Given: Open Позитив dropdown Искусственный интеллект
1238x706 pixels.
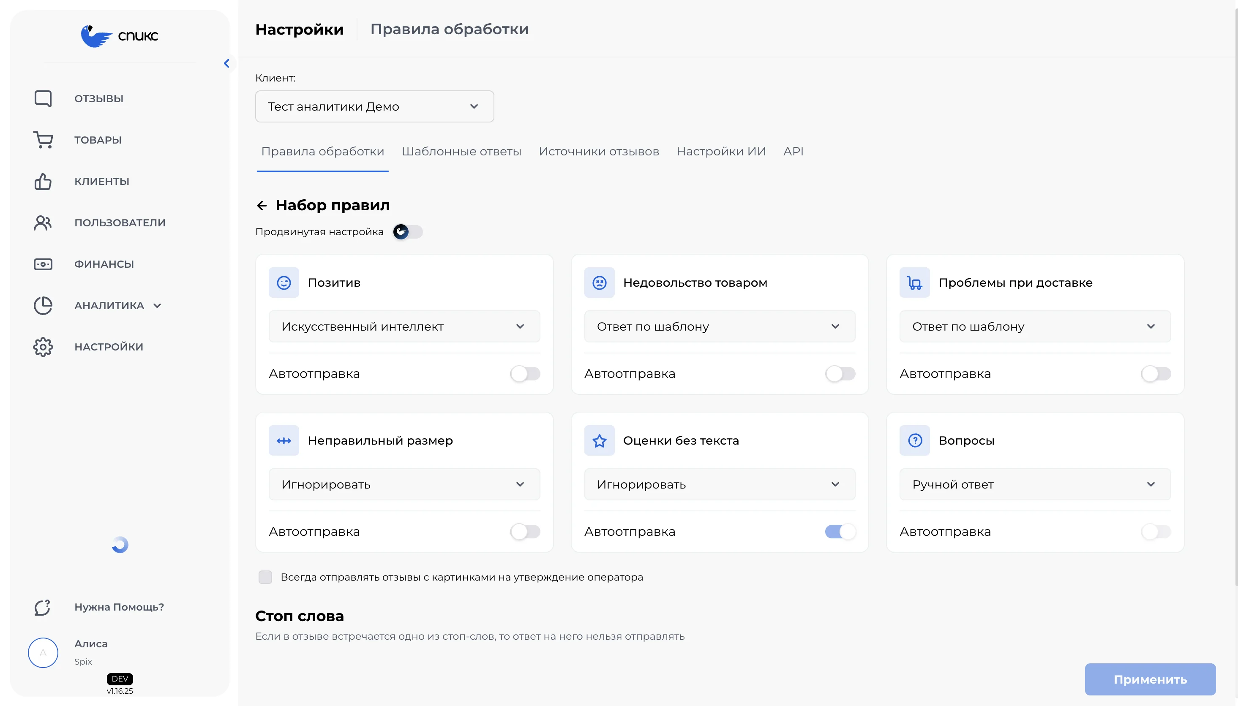Looking at the screenshot, I should point(404,326).
